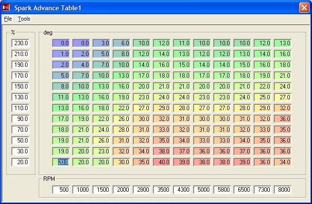Select the 32.0 cell at 110% and 8000 RPM
The height and width of the screenshot is (204, 312).
[x=283, y=108]
